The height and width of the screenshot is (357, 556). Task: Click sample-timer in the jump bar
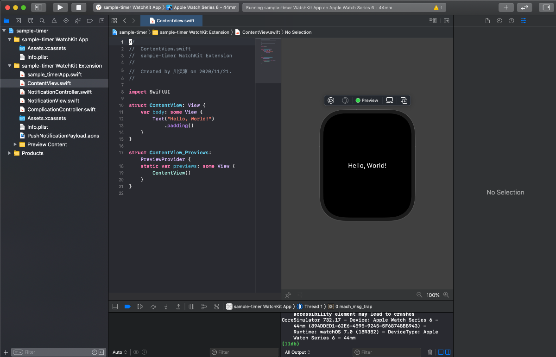(130, 32)
